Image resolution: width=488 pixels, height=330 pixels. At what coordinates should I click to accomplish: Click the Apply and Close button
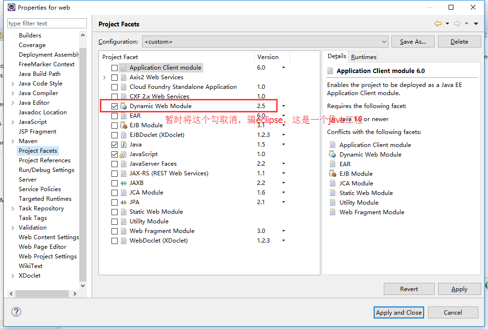[x=399, y=312]
